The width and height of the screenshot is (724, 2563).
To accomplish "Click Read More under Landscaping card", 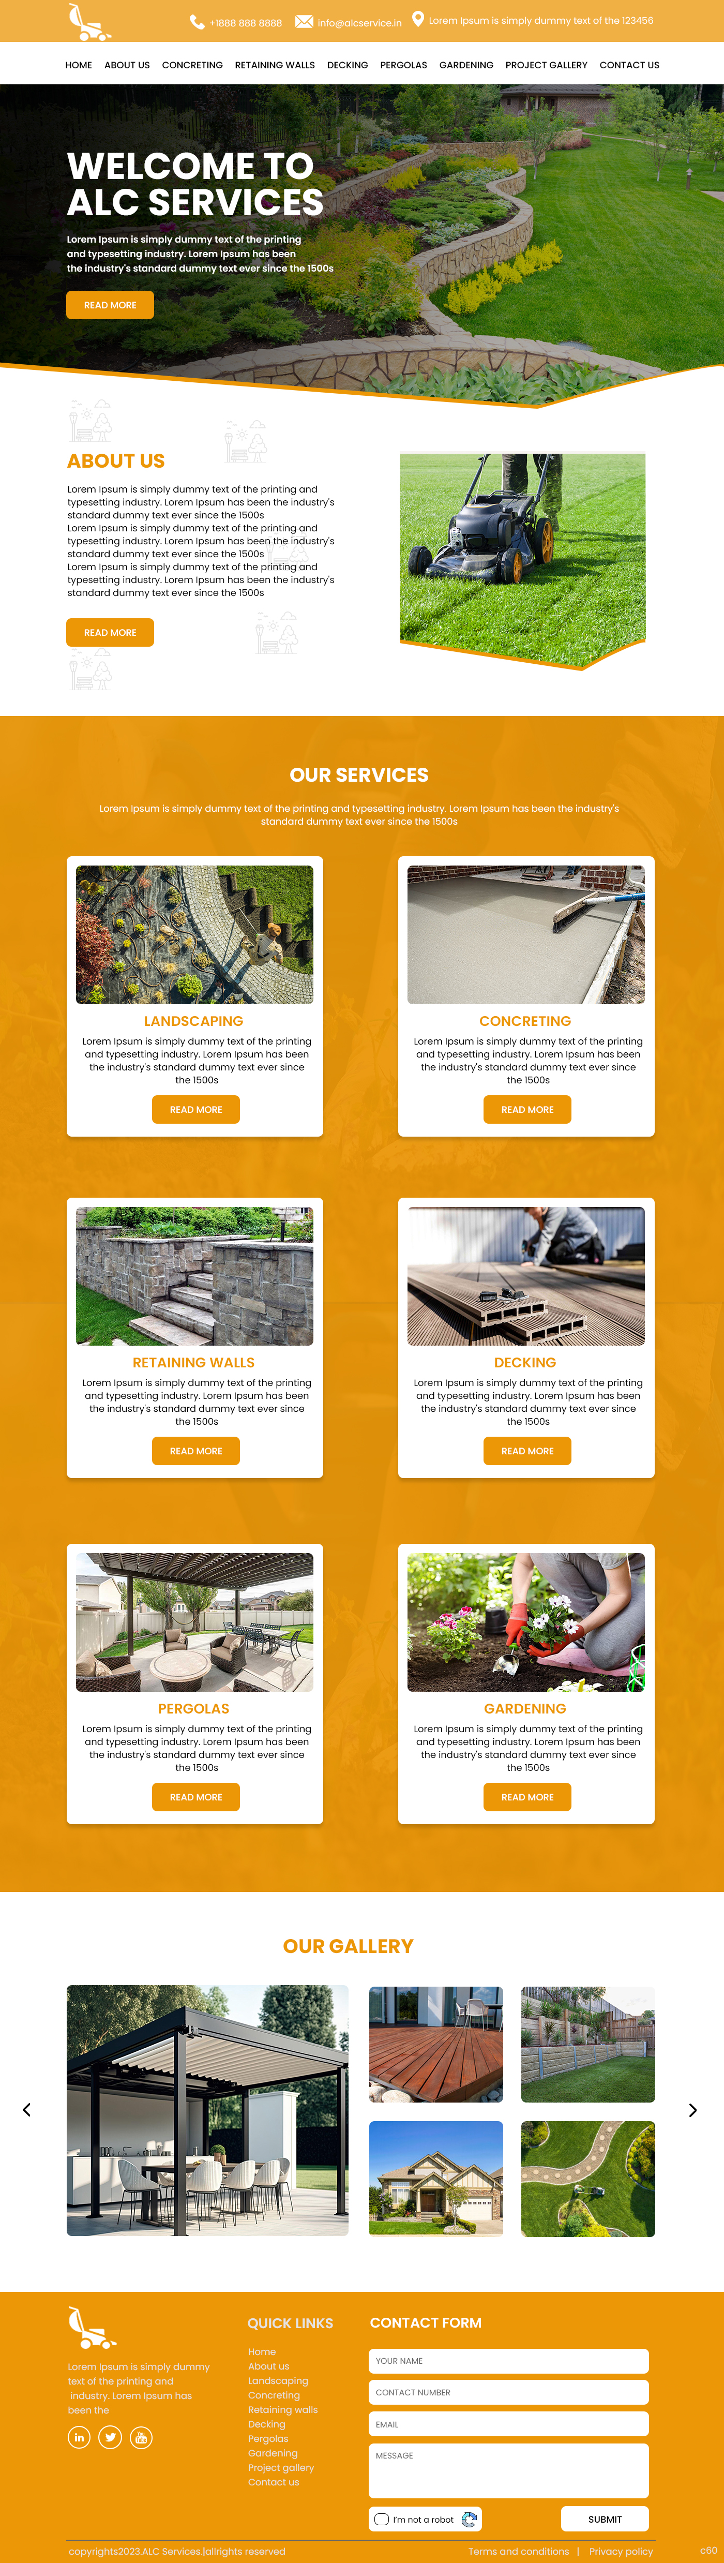I will (196, 1109).
